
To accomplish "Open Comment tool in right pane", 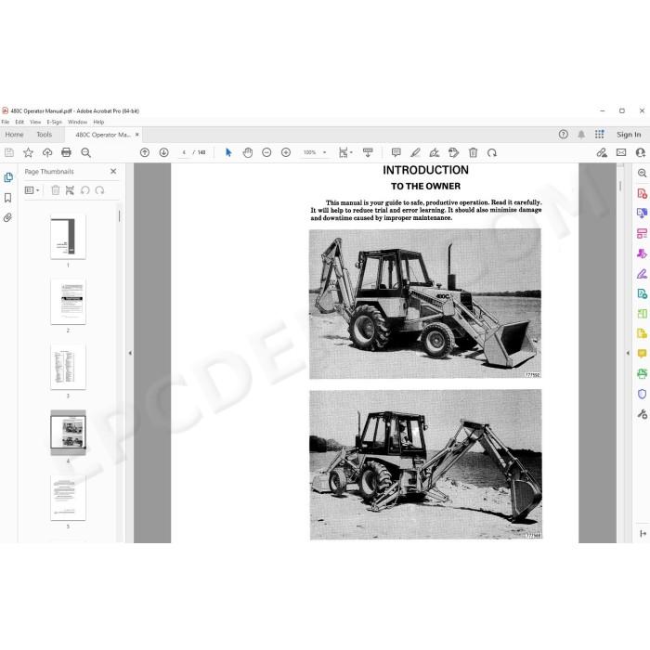I will 642,354.
